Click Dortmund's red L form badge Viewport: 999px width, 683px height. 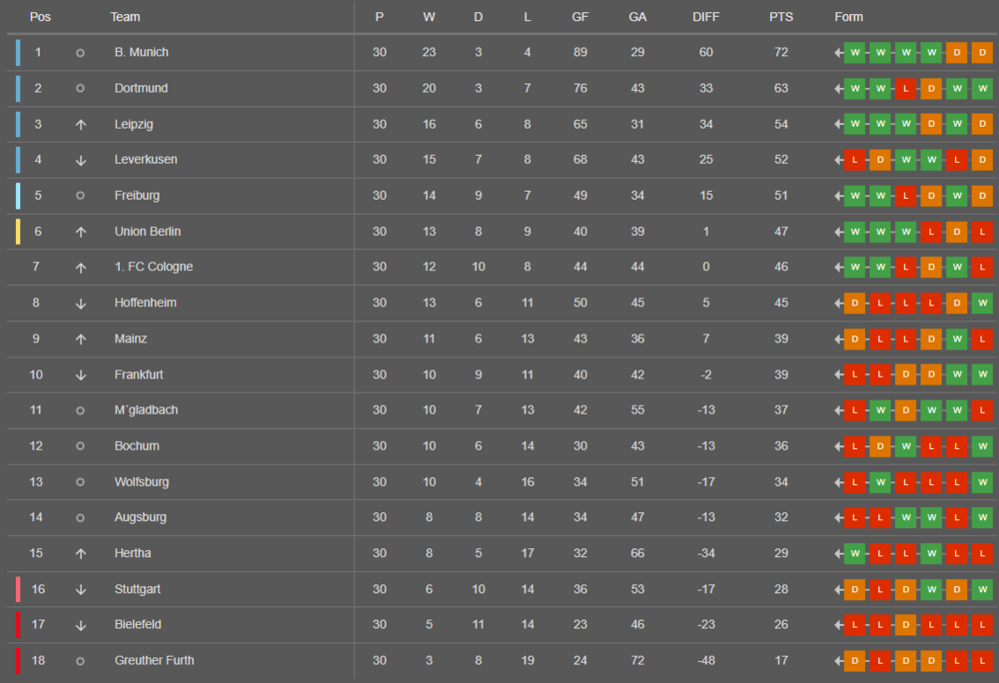pos(905,89)
